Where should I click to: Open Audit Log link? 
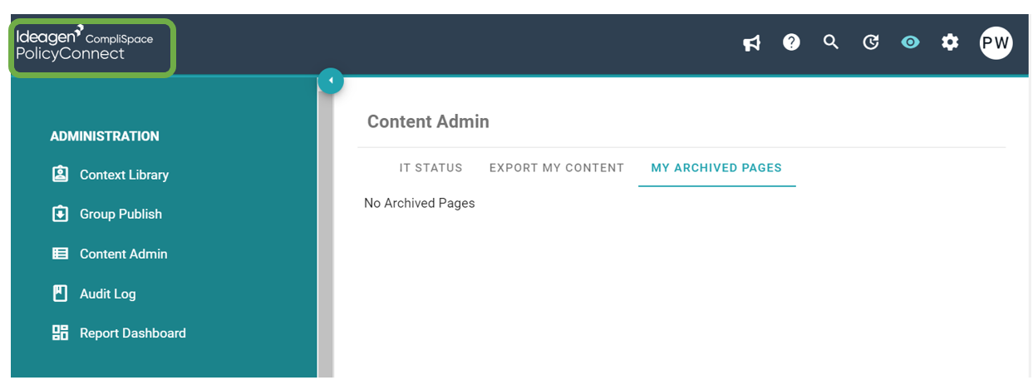coord(107,294)
